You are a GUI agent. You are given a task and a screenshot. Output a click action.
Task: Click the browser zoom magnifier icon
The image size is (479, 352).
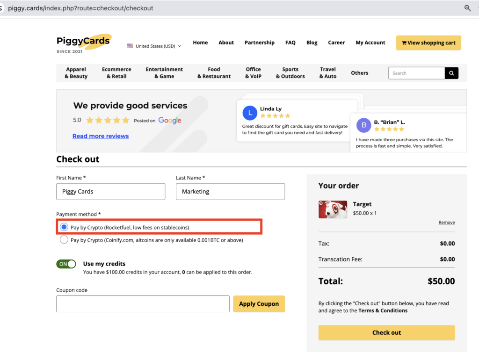(467, 8)
